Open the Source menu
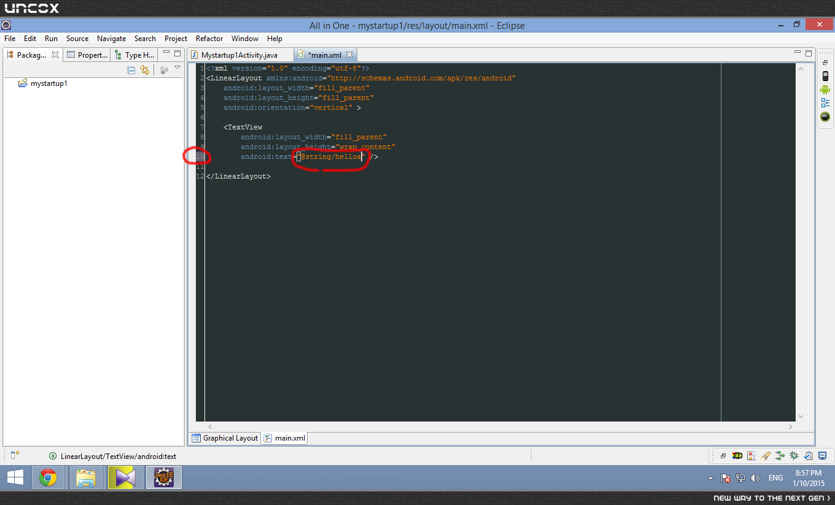 [77, 38]
